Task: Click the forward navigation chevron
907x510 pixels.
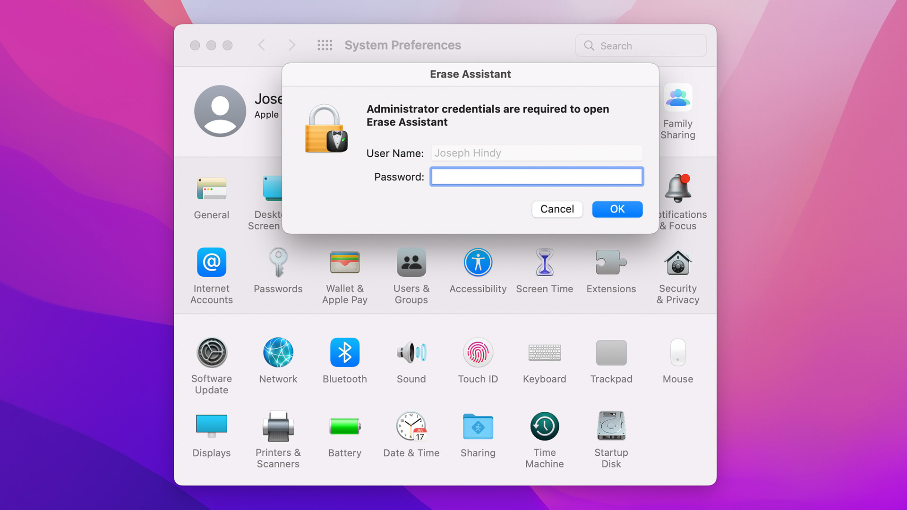Action: tap(291, 45)
